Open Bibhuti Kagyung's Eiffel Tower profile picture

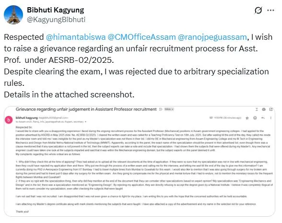[x=13, y=15]
